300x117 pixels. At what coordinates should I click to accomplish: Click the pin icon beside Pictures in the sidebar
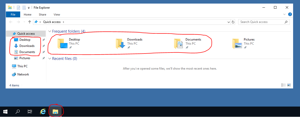pyautogui.click(x=44, y=58)
